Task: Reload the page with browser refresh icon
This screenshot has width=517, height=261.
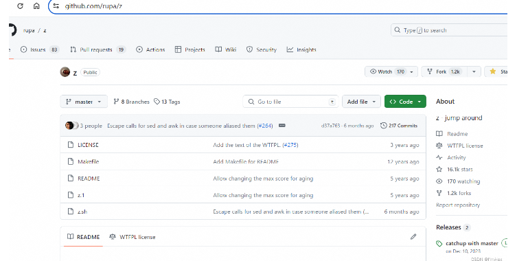Action: pyautogui.click(x=20, y=6)
